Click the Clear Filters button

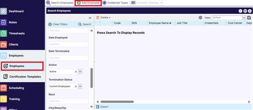pos(58,24)
